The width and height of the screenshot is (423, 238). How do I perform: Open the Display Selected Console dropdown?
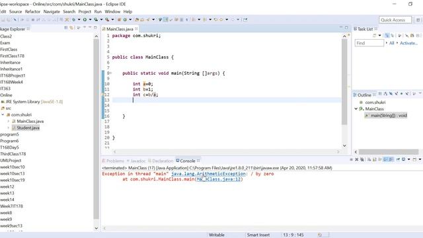[409, 159]
